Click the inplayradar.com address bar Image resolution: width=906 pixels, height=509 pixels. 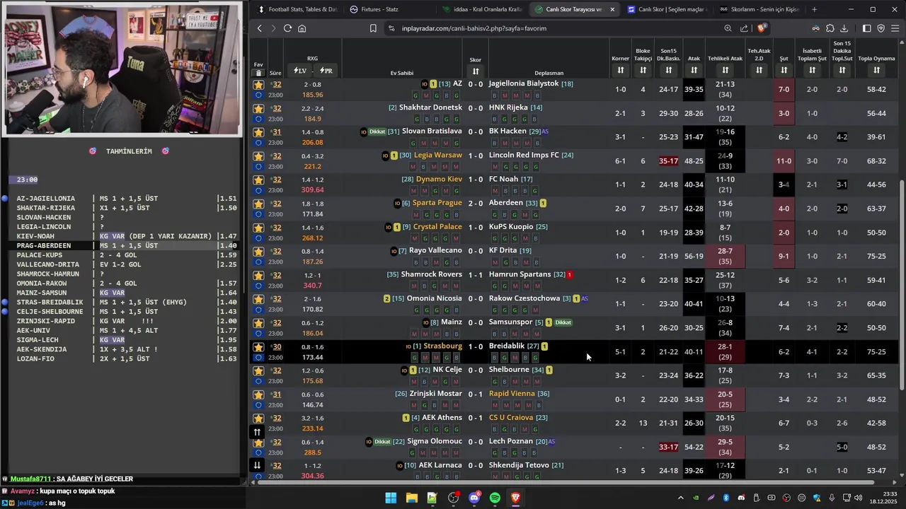pyautogui.click(x=552, y=28)
